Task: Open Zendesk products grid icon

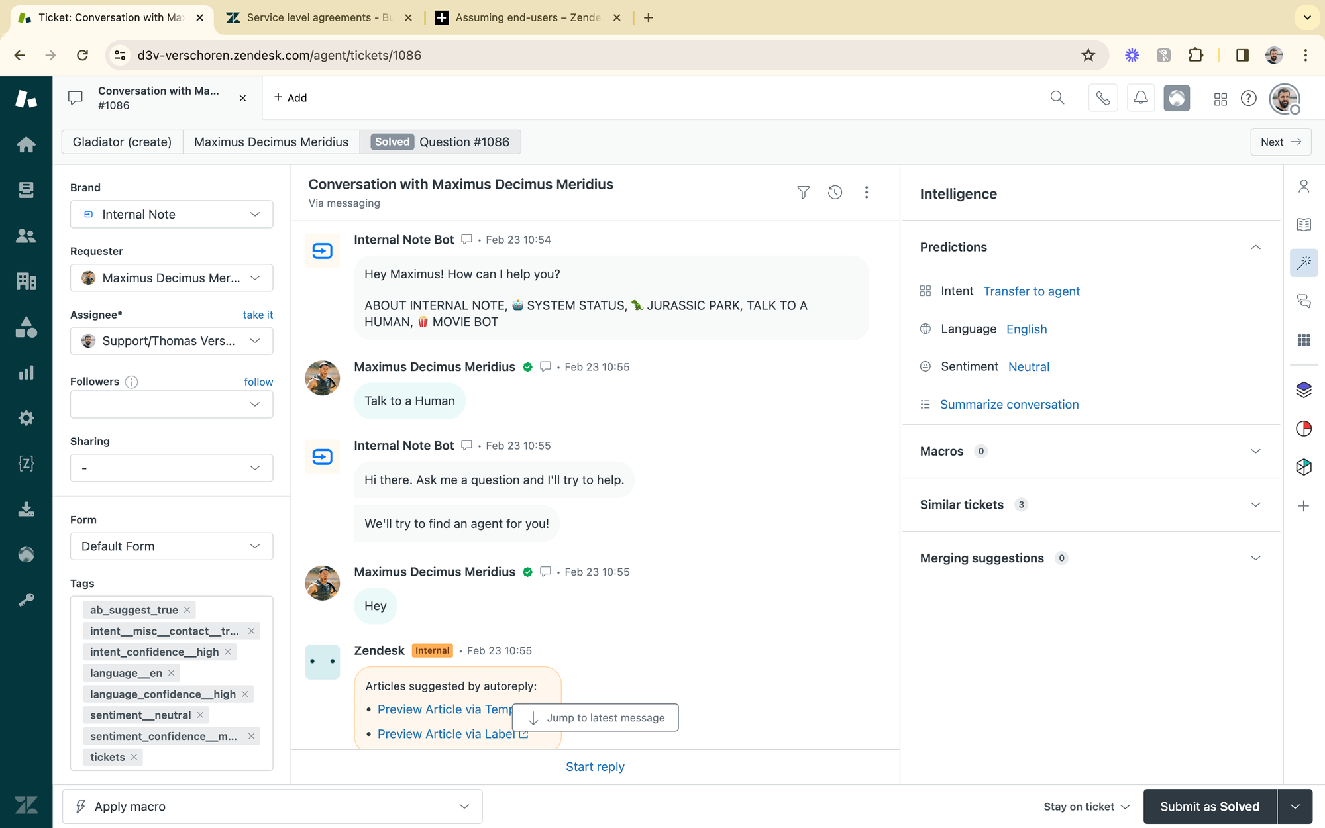Action: (x=1220, y=99)
